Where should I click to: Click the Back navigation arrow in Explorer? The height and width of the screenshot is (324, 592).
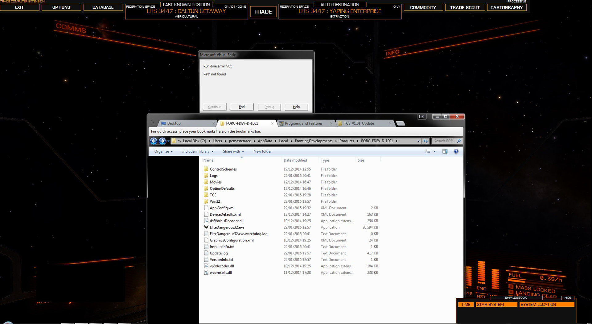[154, 141]
